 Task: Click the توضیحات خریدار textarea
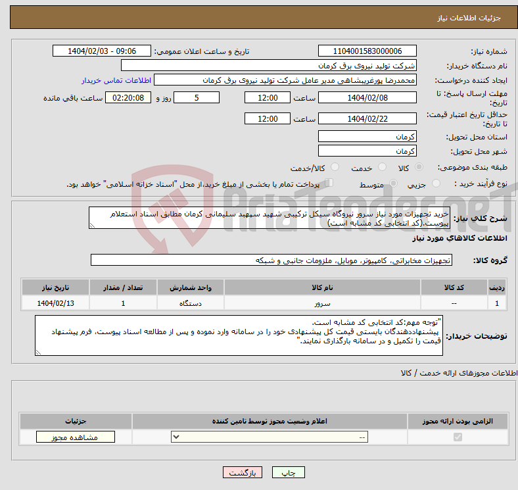coord(239,335)
